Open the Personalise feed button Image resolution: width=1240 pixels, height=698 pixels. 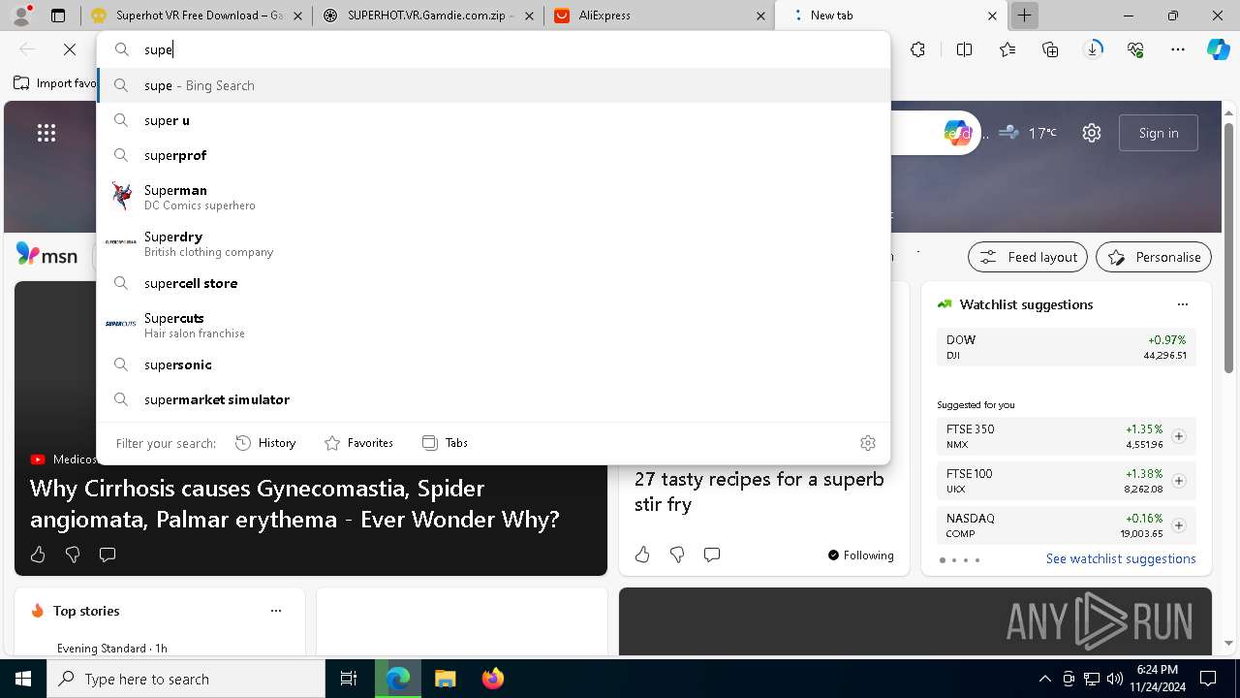point(1154,257)
